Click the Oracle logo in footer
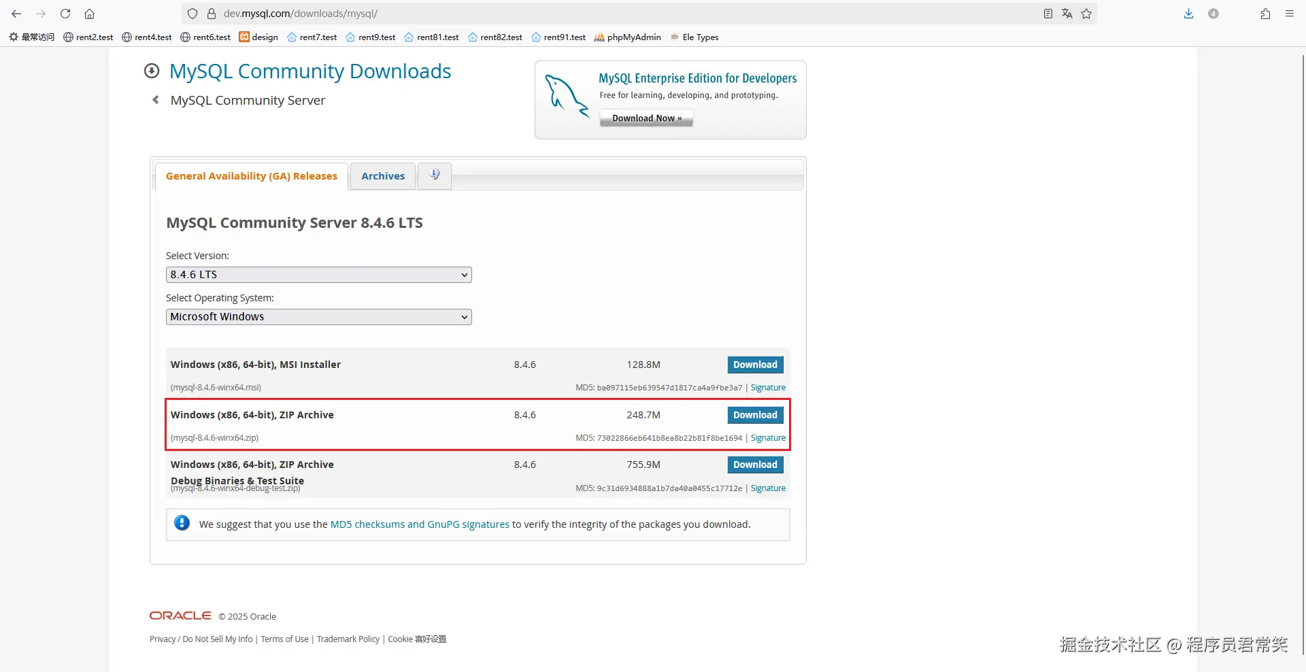Viewport: 1306px width, 672px height. point(180,616)
